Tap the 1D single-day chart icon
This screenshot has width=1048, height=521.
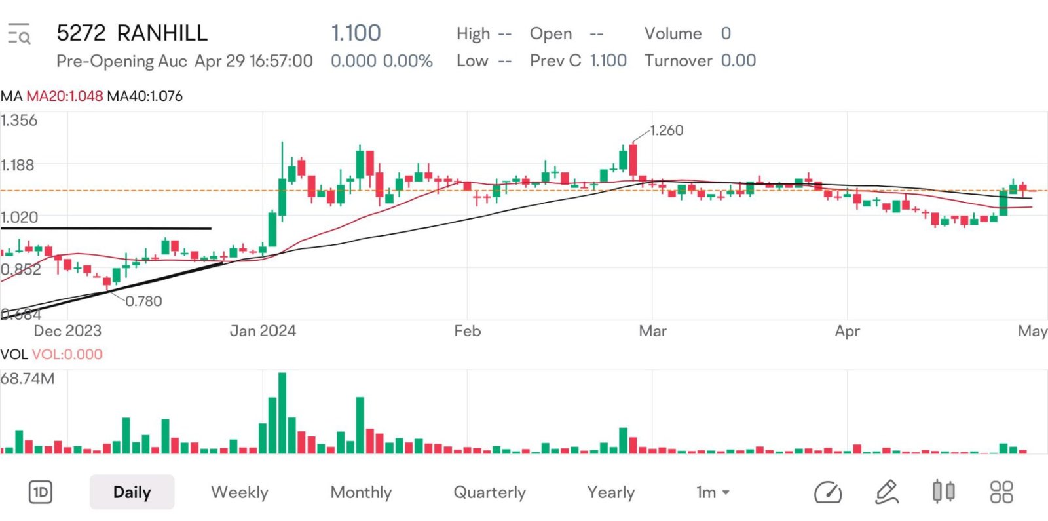click(41, 492)
